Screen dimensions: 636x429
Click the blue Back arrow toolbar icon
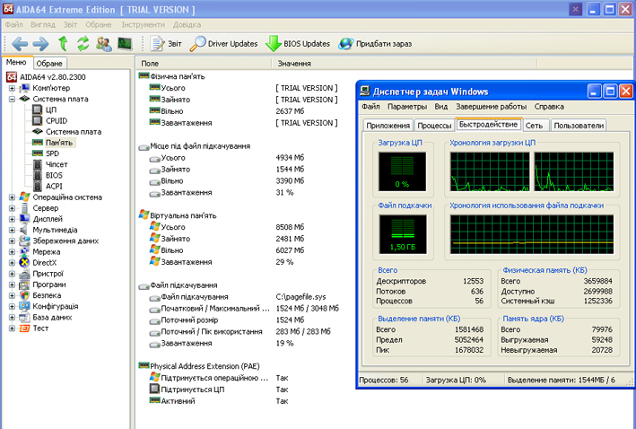coord(19,44)
